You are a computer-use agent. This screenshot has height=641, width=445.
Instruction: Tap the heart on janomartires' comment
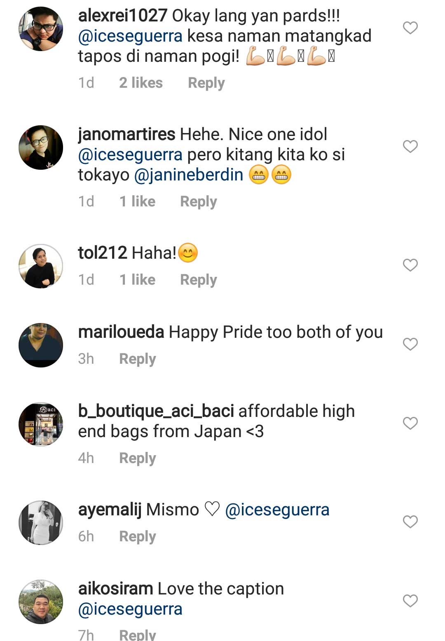point(410,147)
